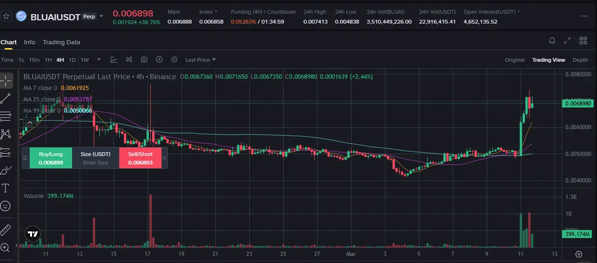Focus the Enter Size input field

point(96,163)
